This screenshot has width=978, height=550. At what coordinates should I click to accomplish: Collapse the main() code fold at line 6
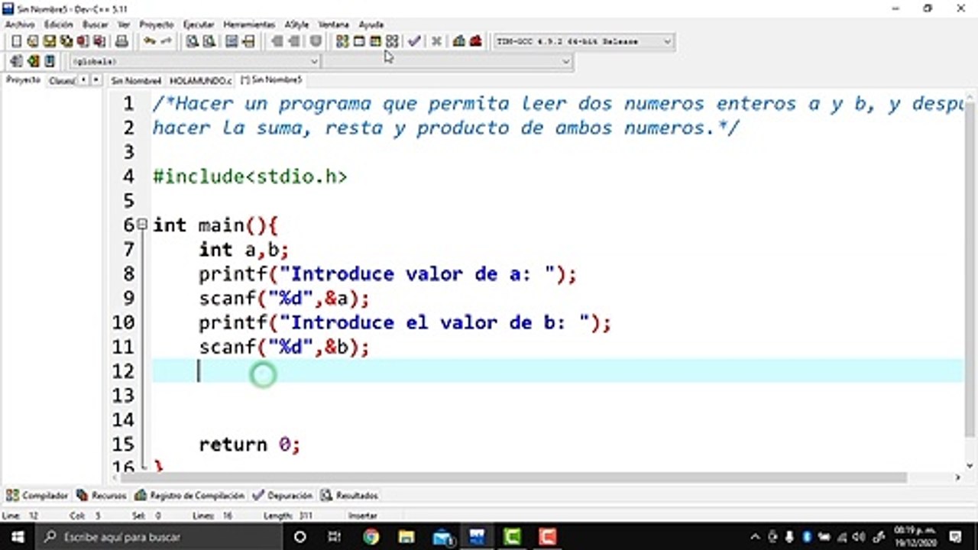[141, 225]
